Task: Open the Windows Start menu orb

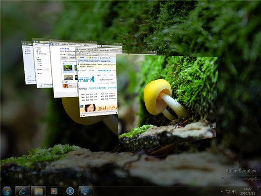Action: (x=7, y=191)
